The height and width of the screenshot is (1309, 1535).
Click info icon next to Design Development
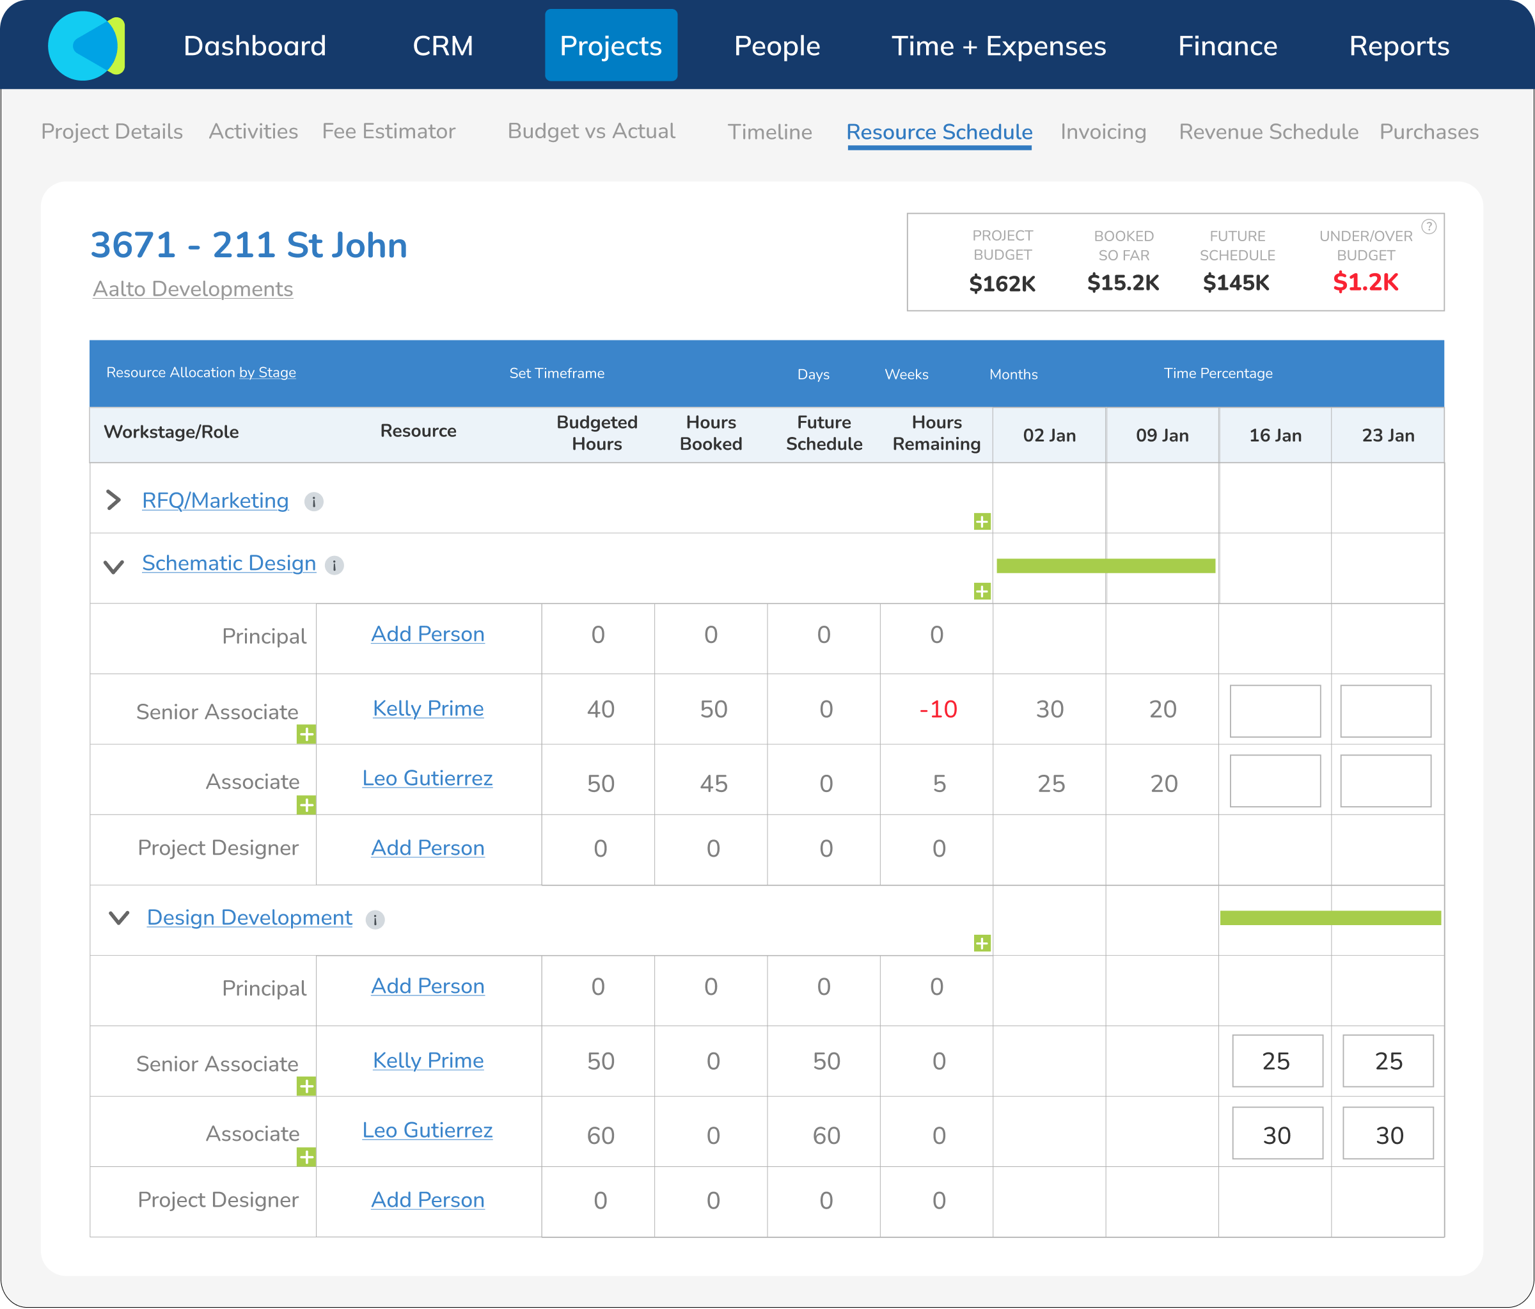[375, 920]
